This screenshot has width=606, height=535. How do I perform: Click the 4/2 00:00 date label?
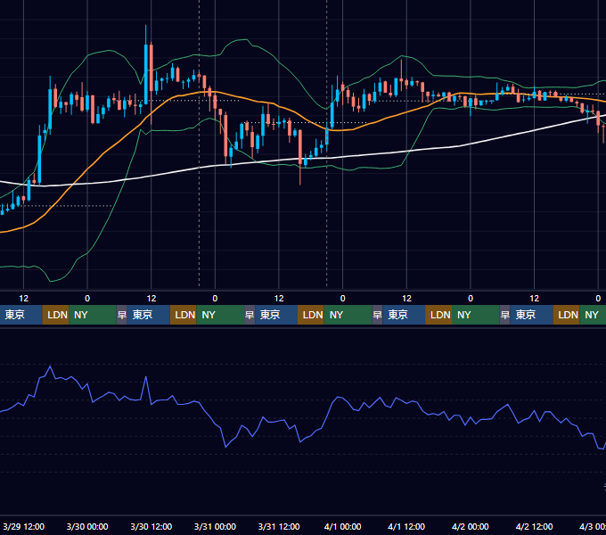tap(470, 526)
